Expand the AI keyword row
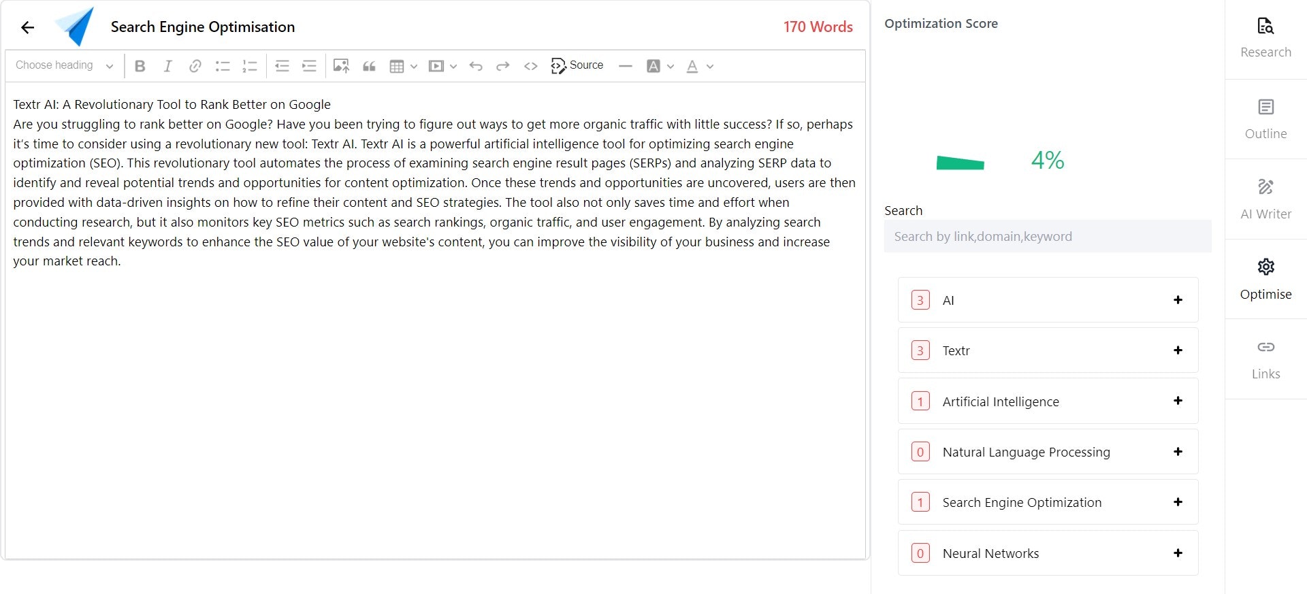Screen dimensions: 1307x594 pos(1178,300)
